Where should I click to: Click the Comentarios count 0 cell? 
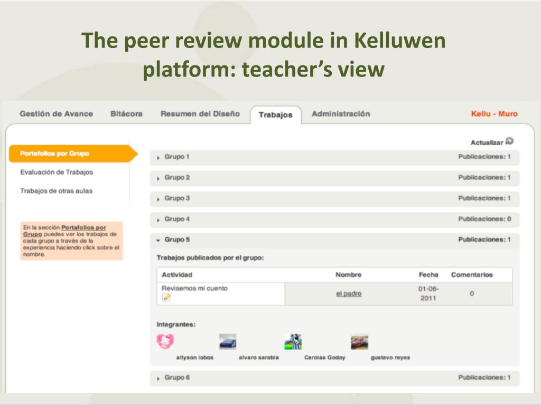pyautogui.click(x=472, y=293)
